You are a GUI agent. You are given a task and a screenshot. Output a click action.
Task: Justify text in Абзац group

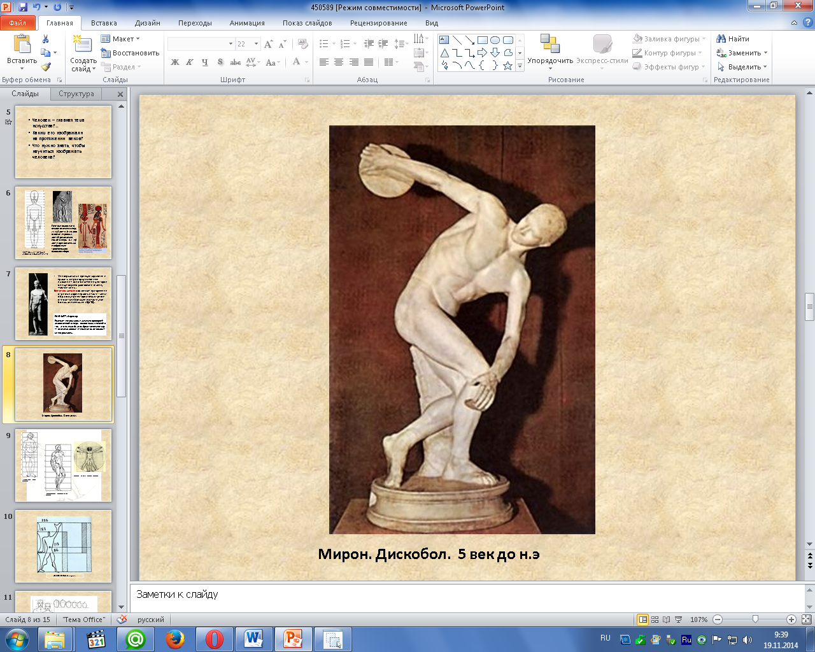pyautogui.click(x=369, y=62)
